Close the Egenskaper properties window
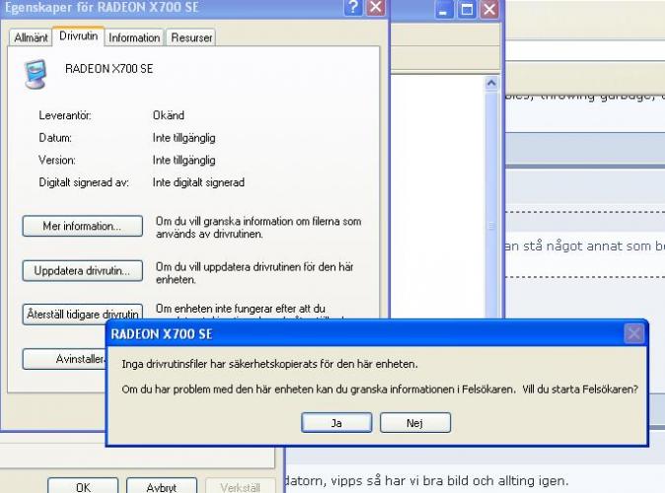The width and height of the screenshot is (665, 493). tap(376, 8)
